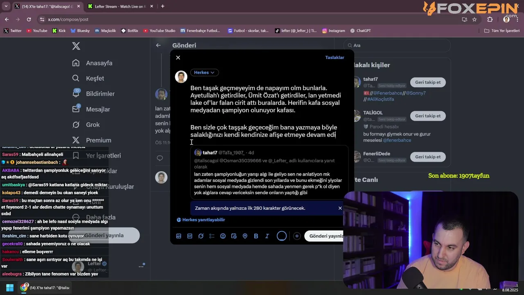Click the Ara search field
Viewport: 524px width, 295px height.
(x=397, y=45)
